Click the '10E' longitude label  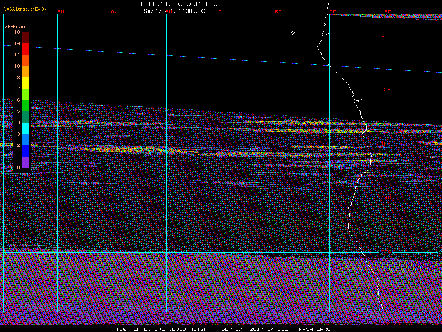(331, 12)
